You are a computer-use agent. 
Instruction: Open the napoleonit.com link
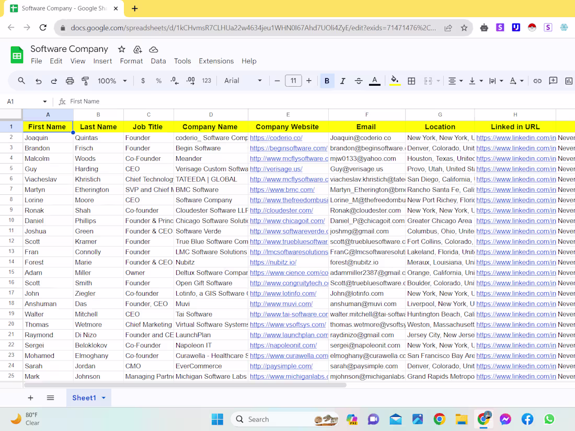pyautogui.click(x=283, y=345)
